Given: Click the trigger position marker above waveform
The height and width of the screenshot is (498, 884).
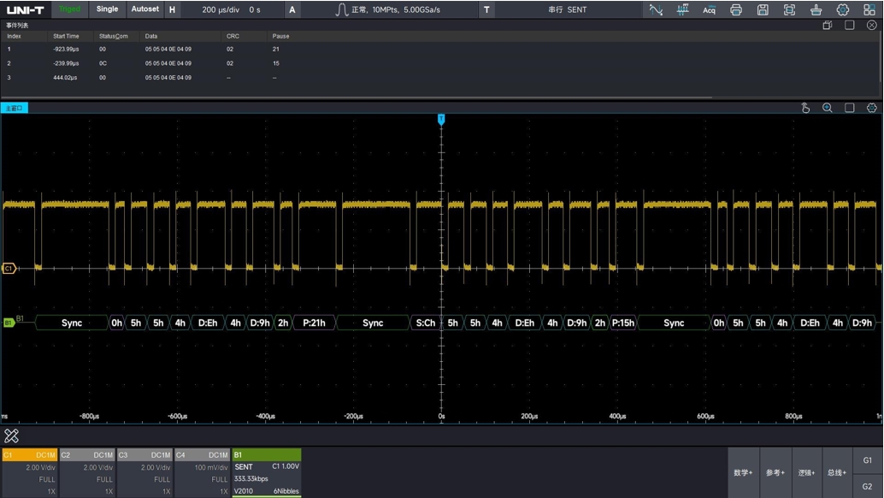Looking at the screenshot, I should (x=441, y=119).
